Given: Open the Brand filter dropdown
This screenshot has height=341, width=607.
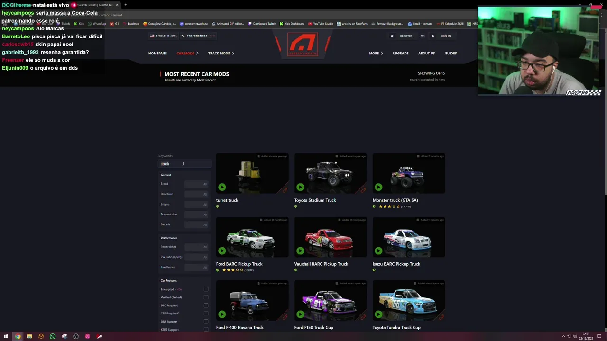Looking at the screenshot, I should point(196,184).
